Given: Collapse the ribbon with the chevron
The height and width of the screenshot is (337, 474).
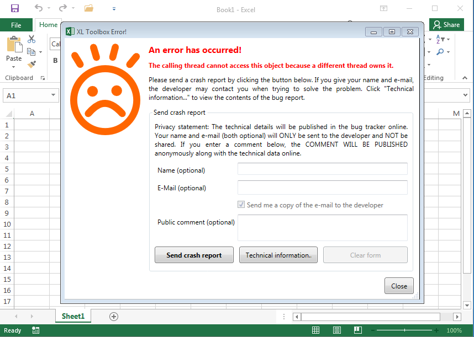Looking at the screenshot, I should point(465,78).
